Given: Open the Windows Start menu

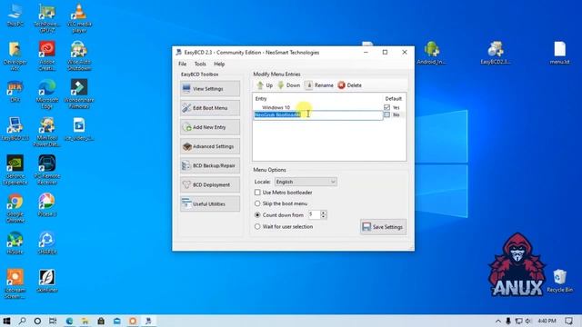Looking at the screenshot, I should coord(6,321).
